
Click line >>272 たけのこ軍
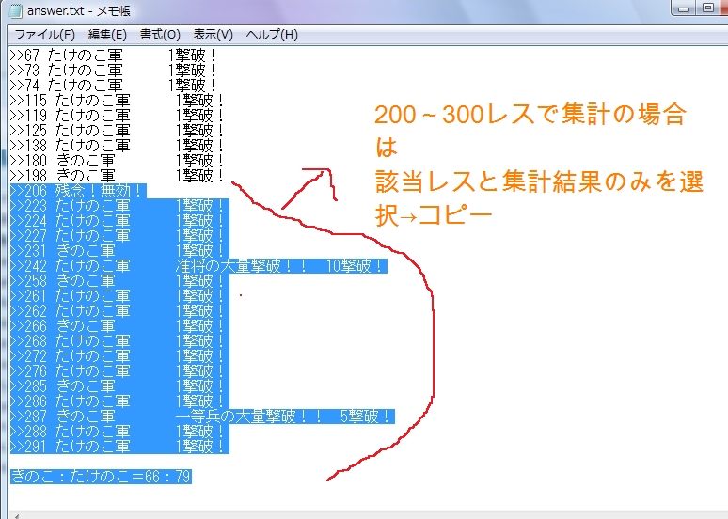pos(119,356)
